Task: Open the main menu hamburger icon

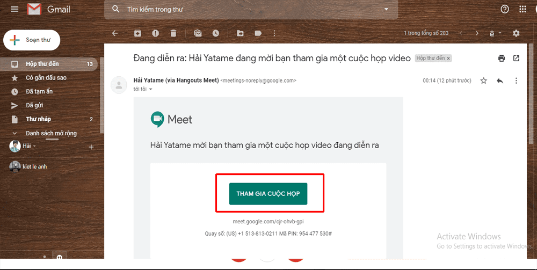Action: click(x=14, y=9)
